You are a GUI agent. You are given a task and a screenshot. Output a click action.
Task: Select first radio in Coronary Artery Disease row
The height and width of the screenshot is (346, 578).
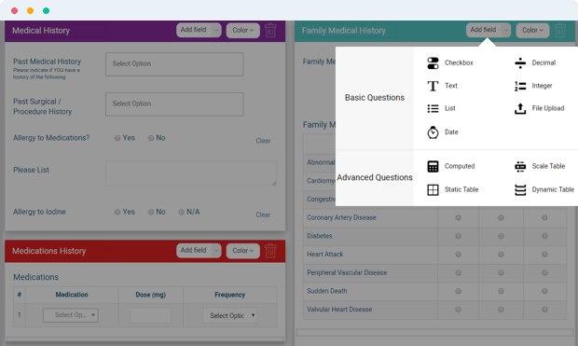[x=458, y=217]
